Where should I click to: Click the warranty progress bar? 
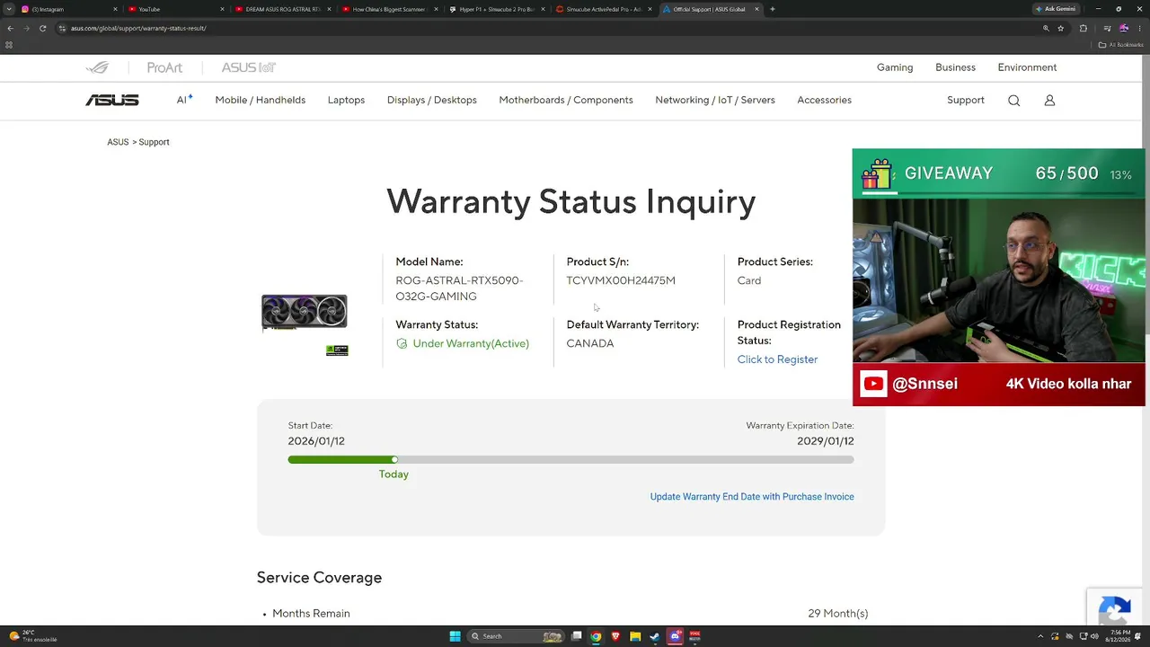point(571,460)
